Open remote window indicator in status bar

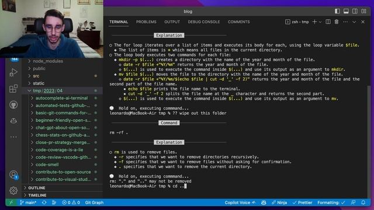pos(11,202)
